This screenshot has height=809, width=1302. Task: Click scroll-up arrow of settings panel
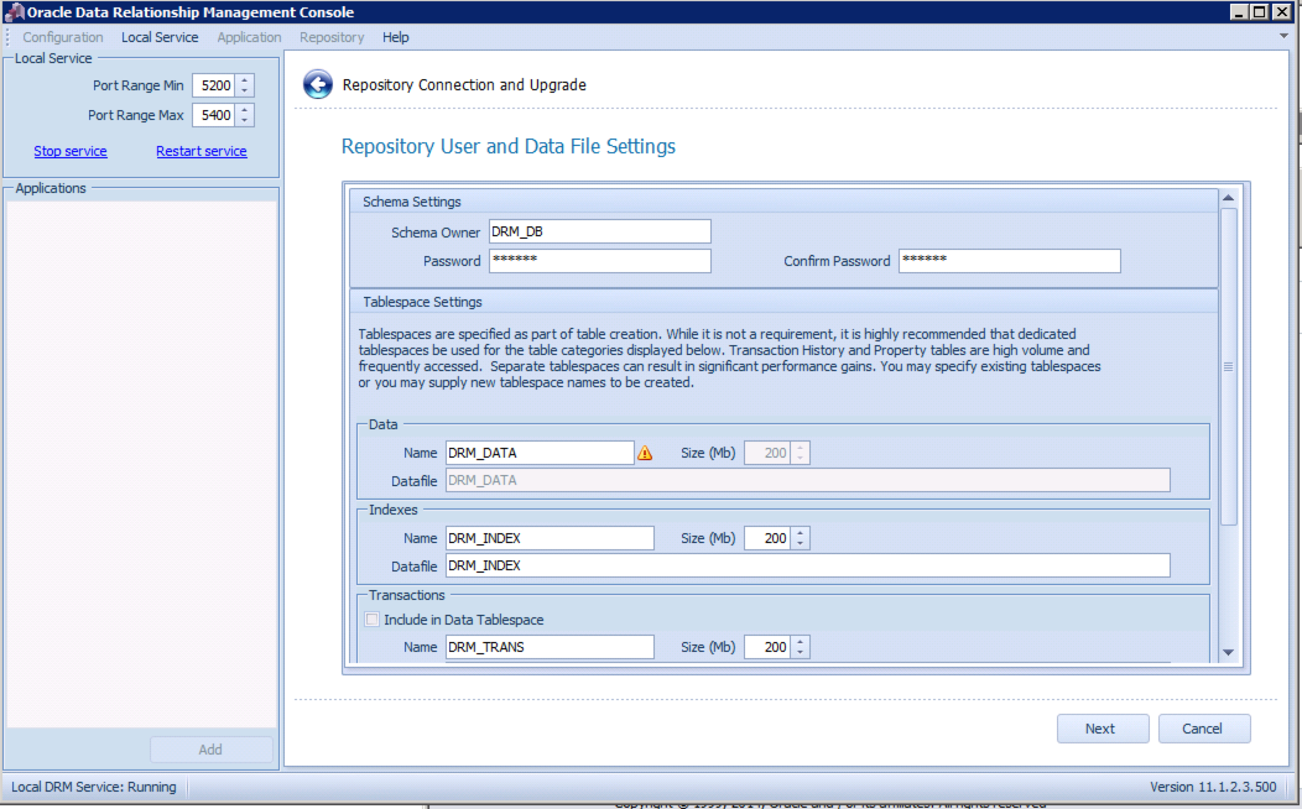point(1228,198)
